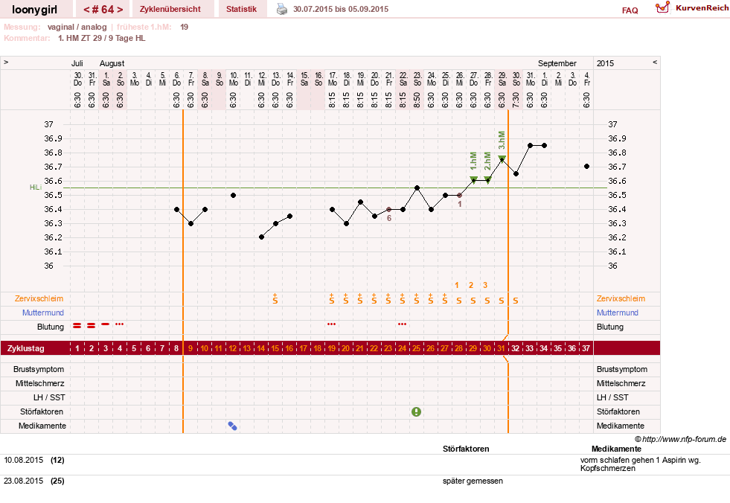Click the lowest temperature point at 36.2
Image resolution: width=730 pixels, height=503 pixels.
click(x=262, y=237)
